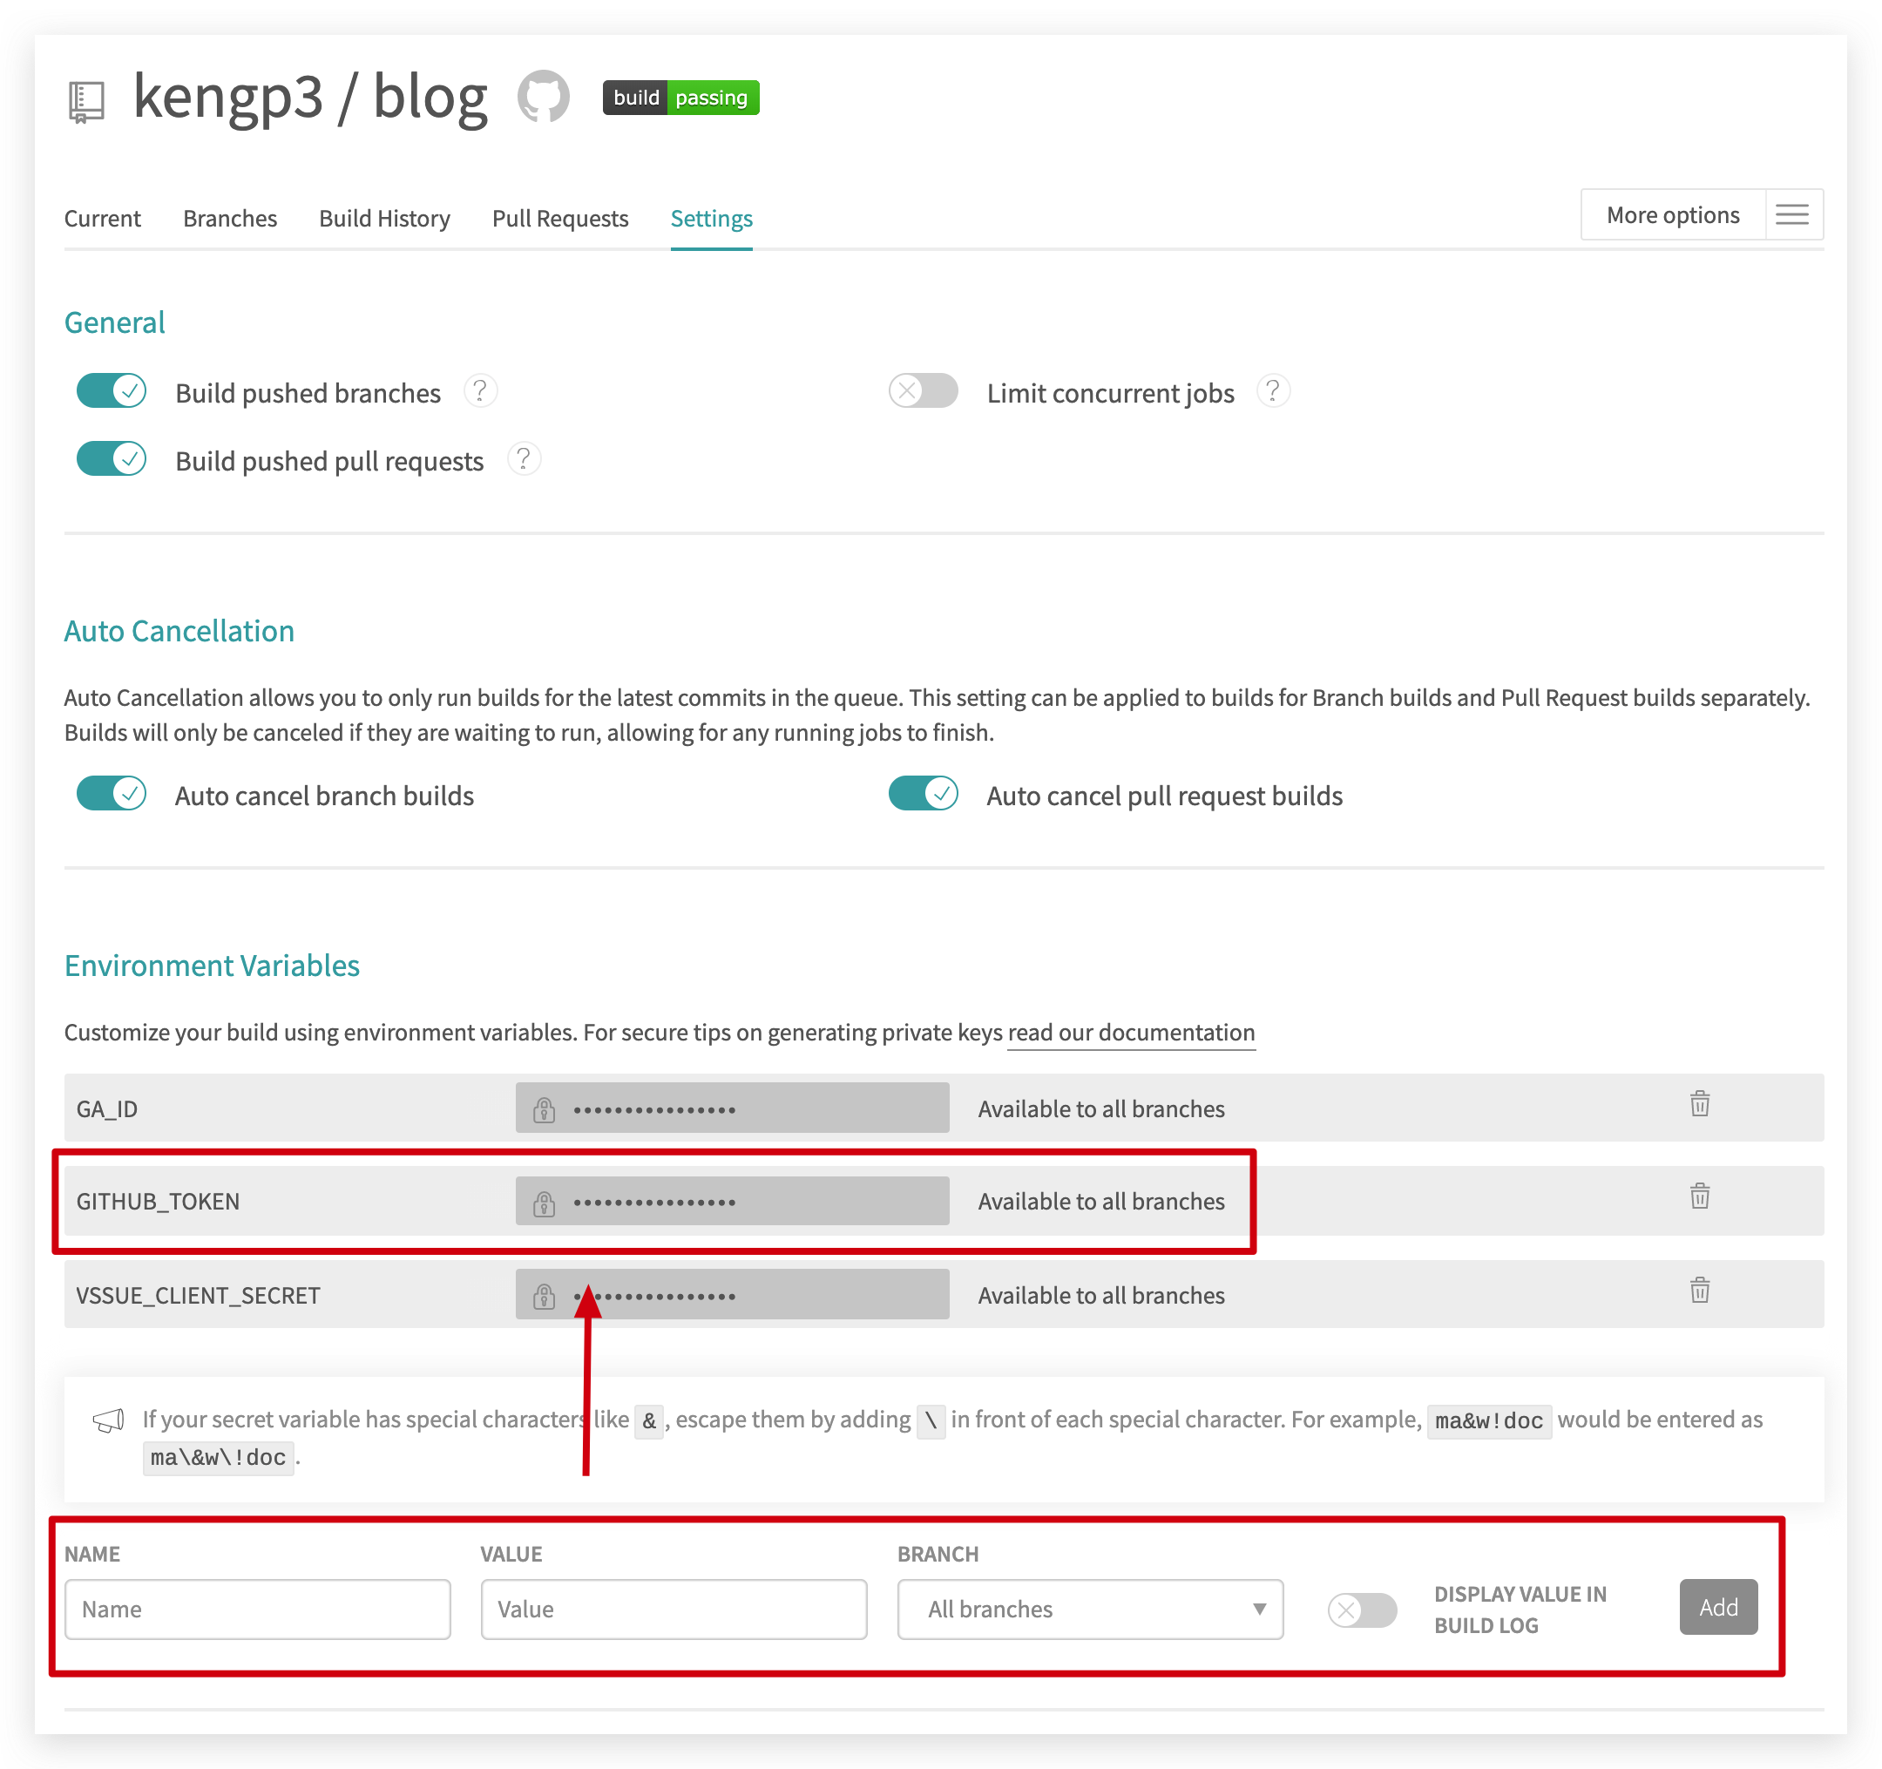Toggle Build pushed branches off
Screen dimensions: 1882x1769
pos(112,391)
